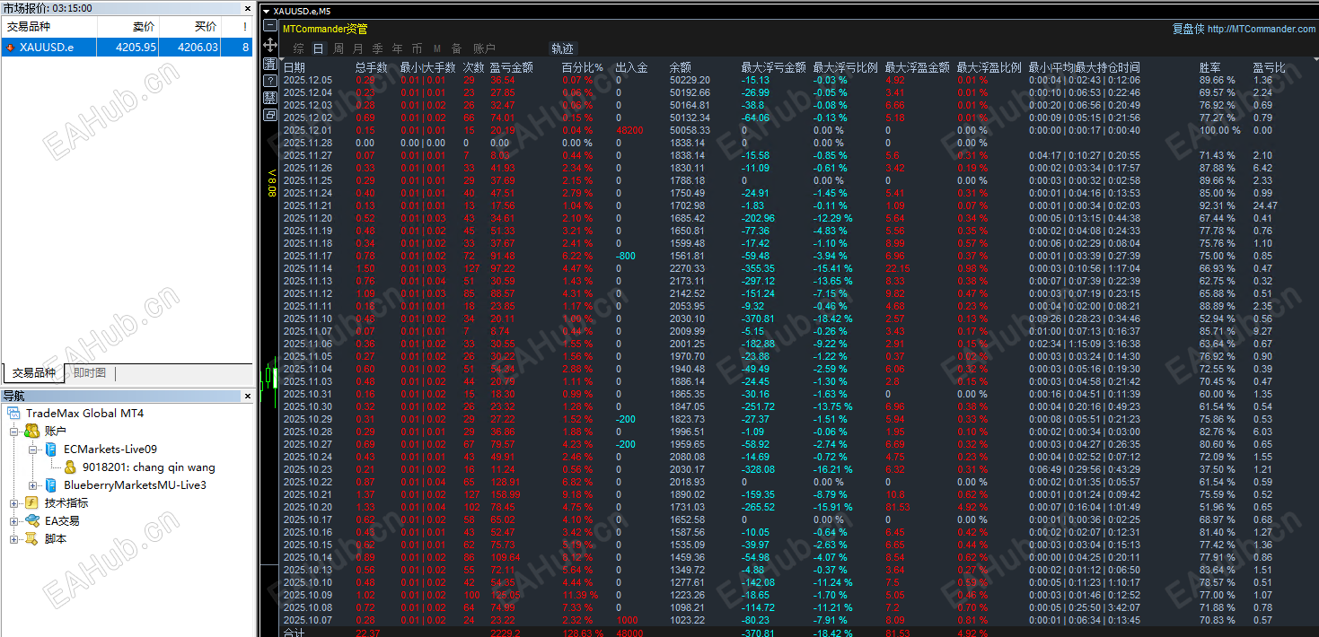Open the XAUUSD.e,M5 chart dropdown arrow

tap(267, 11)
